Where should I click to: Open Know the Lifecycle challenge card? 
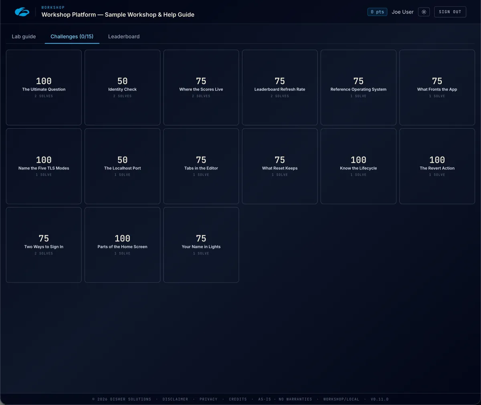[358, 166]
